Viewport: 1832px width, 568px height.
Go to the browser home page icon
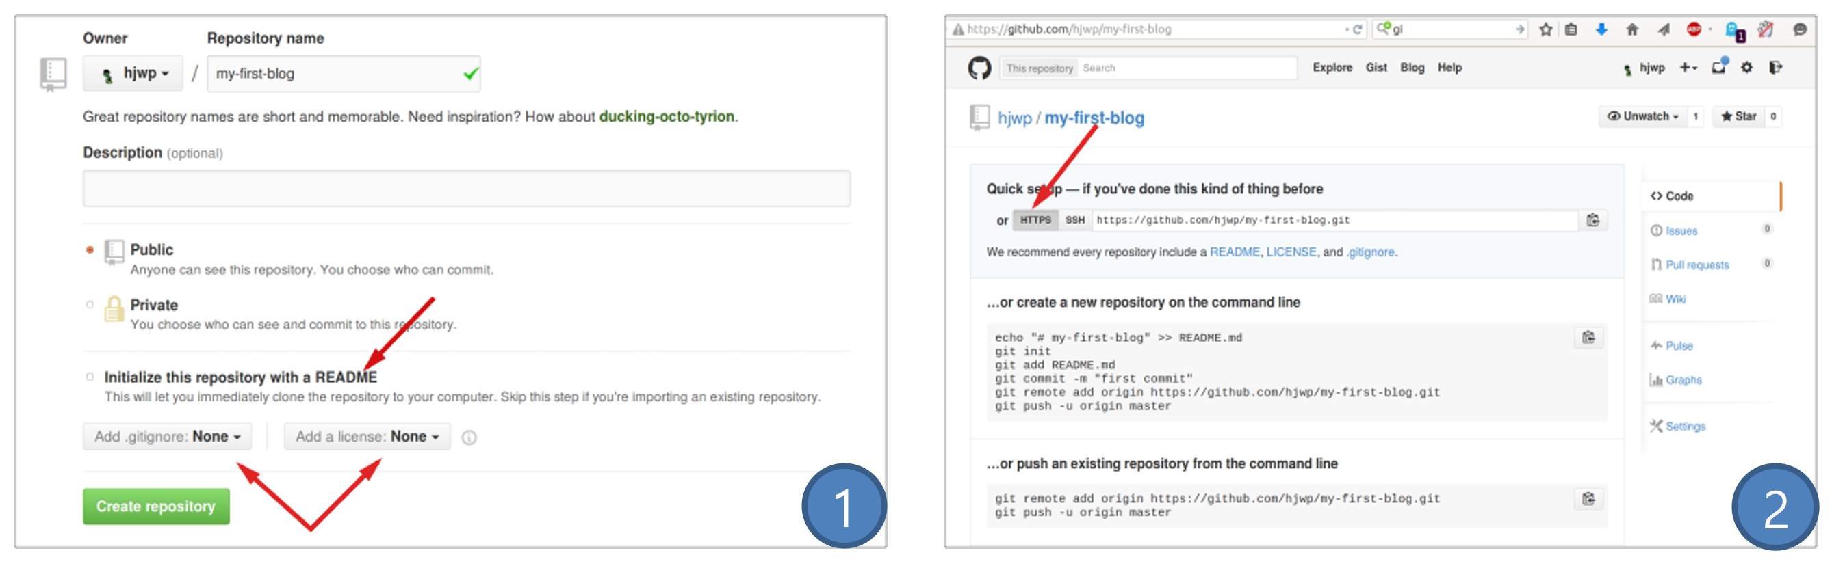point(1632,29)
